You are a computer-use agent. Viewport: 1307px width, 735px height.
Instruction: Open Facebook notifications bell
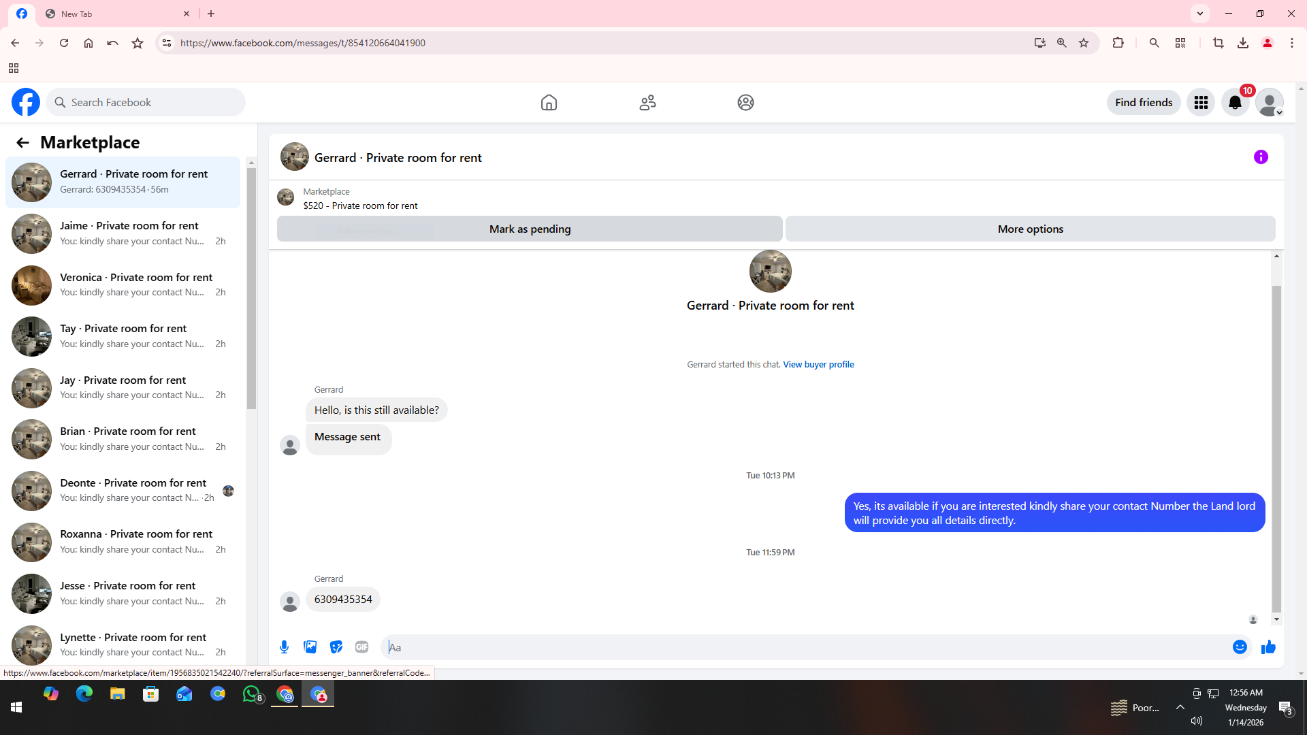coord(1235,103)
